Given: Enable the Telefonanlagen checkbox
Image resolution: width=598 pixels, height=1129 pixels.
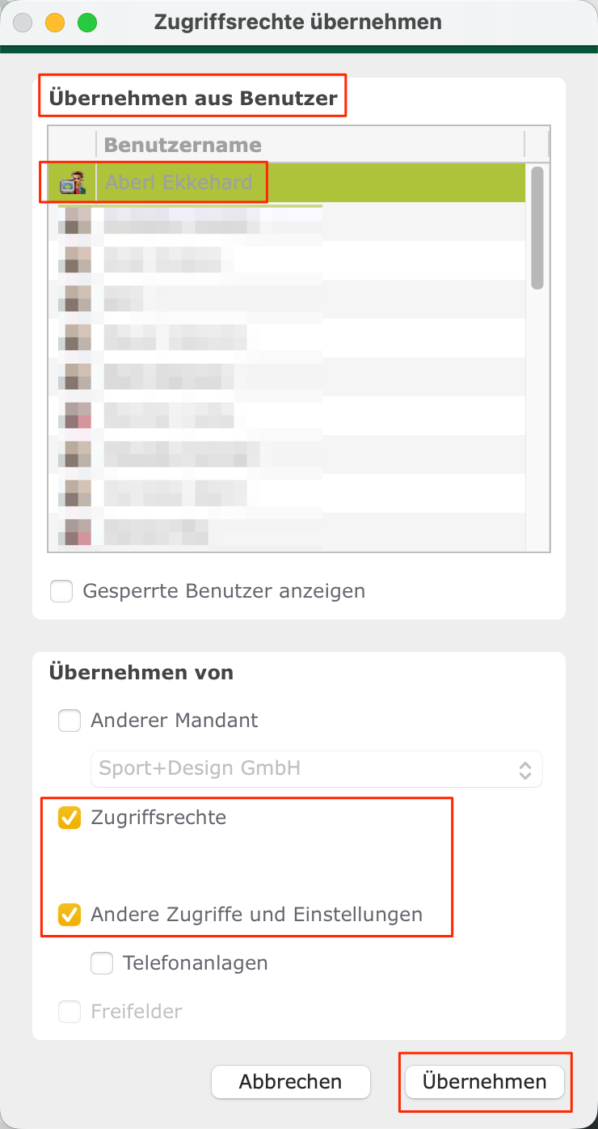Looking at the screenshot, I should (x=102, y=963).
